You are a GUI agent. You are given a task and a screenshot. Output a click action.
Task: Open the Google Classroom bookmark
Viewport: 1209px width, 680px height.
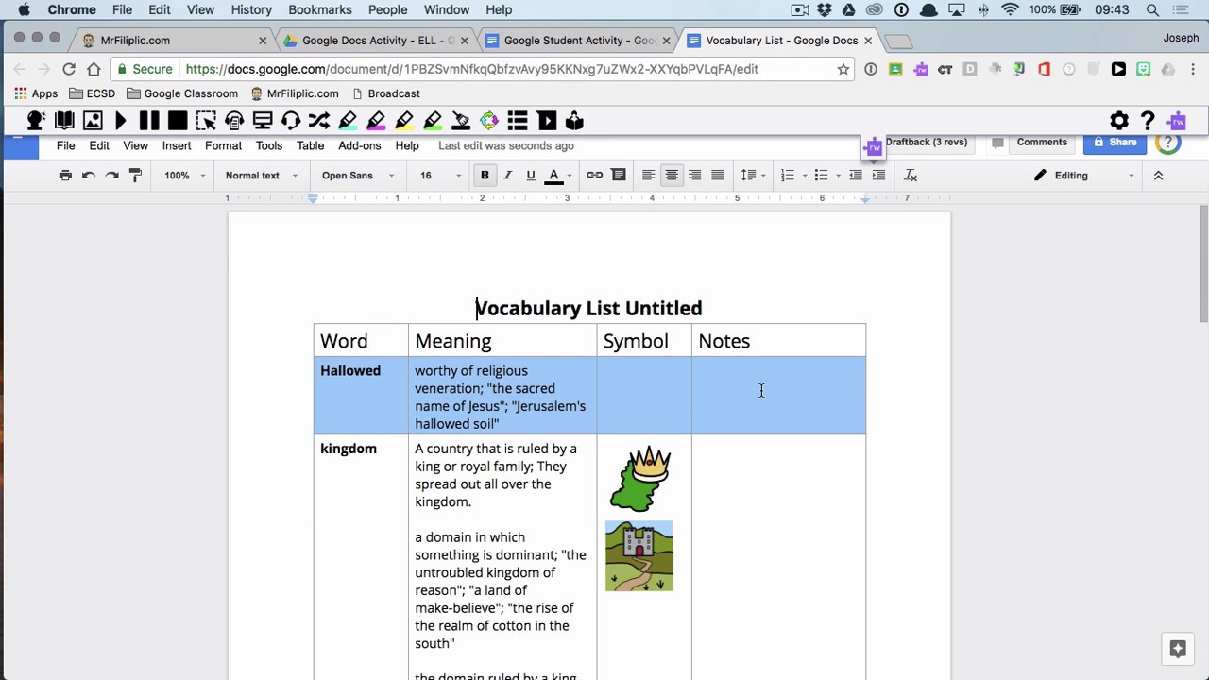[x=182, y=93]
